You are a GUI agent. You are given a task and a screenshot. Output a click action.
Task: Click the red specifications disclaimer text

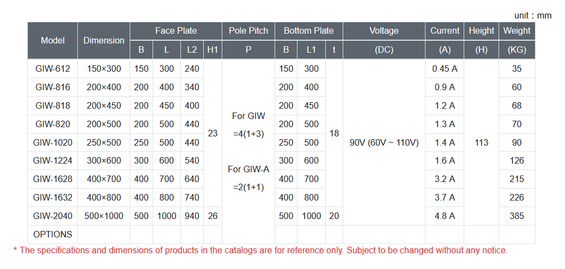(260, 251)
